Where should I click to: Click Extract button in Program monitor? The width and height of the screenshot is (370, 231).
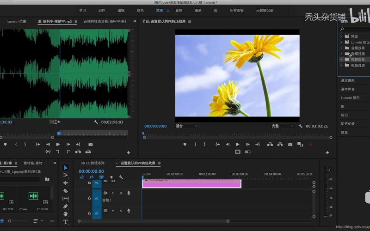pos(280,144)
